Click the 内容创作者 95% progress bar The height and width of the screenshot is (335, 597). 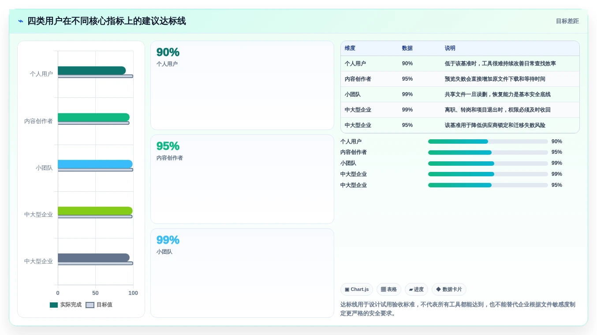[488, 153]
